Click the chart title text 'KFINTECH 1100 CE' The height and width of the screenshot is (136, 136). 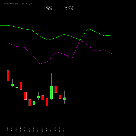10,4
